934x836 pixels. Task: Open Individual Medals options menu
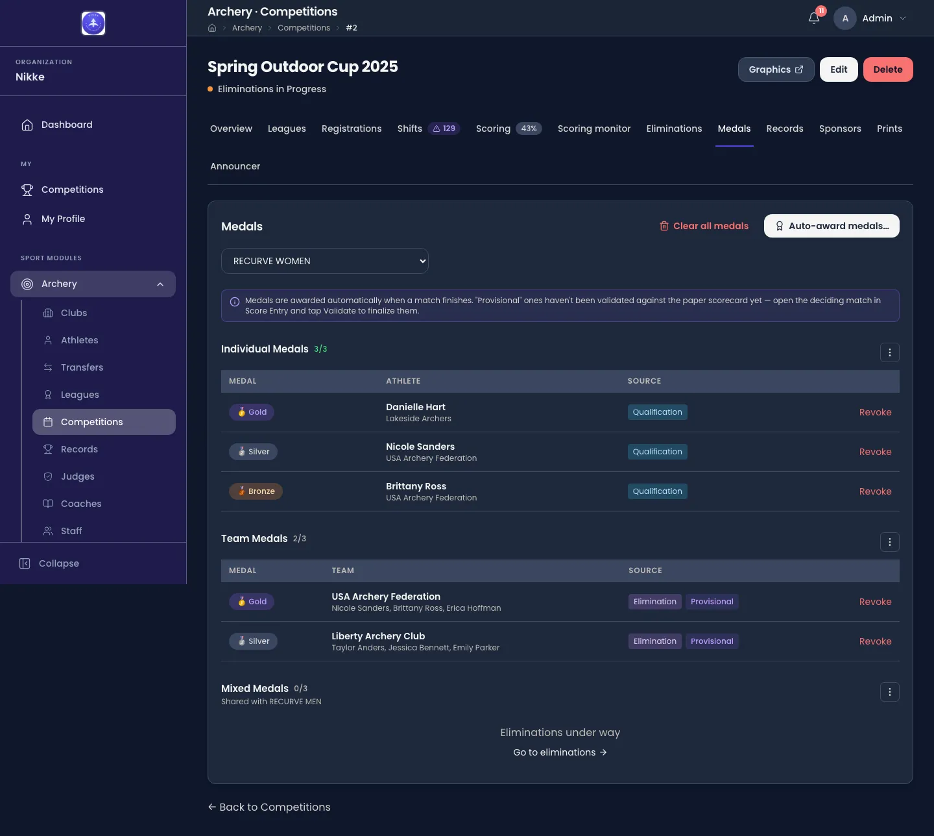(x=890, y=352)
